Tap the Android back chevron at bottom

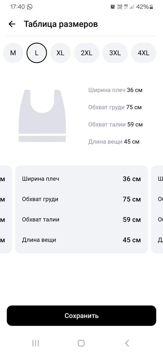tap(127, 343)
